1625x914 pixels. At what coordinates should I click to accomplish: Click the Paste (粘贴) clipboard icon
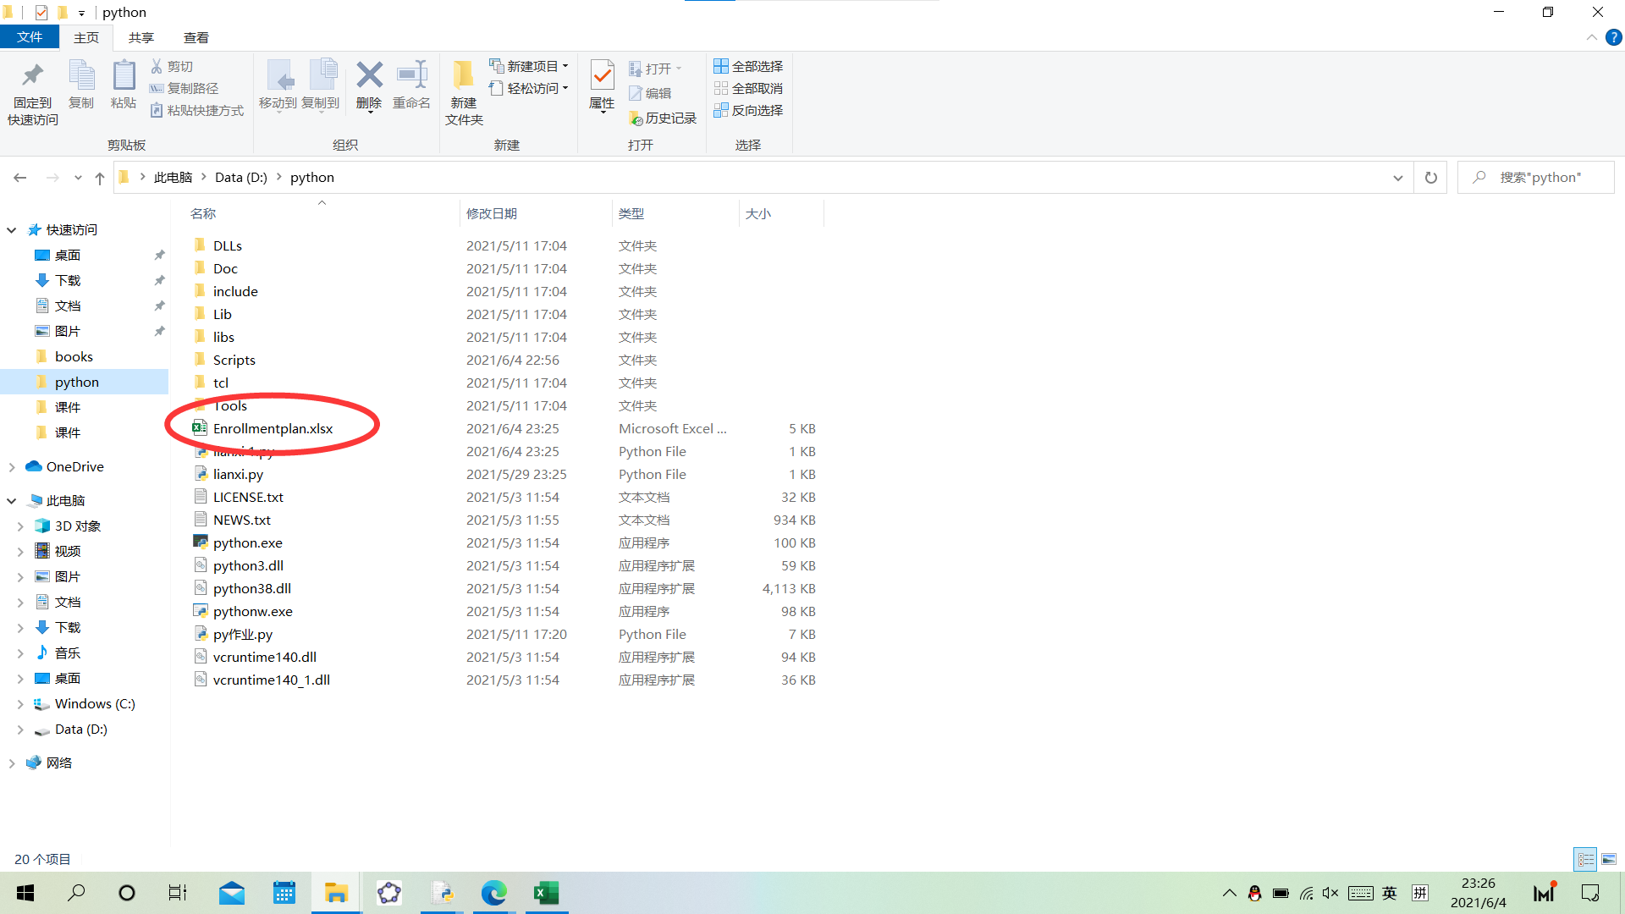(x=124, y=76)
